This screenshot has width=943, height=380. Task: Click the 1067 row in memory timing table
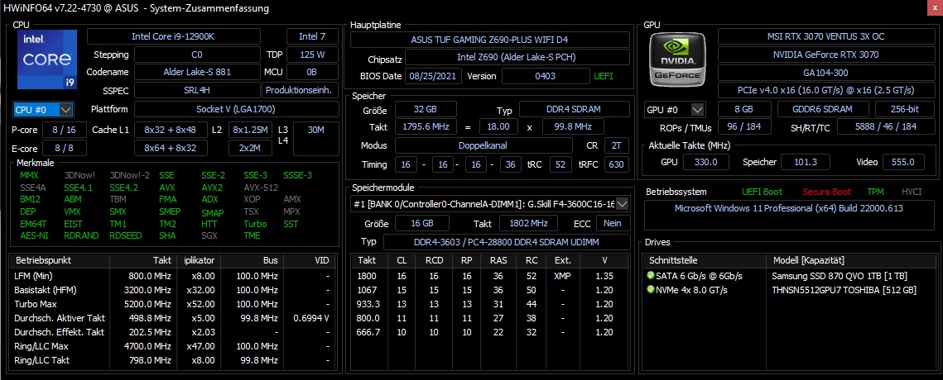point(490,290)
